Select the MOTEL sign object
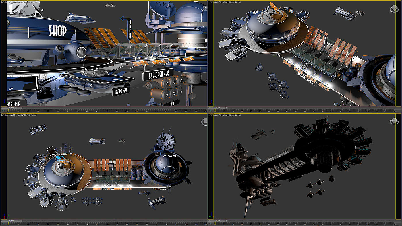The width and height of the screenshot is (402, 226). [172, 102]
